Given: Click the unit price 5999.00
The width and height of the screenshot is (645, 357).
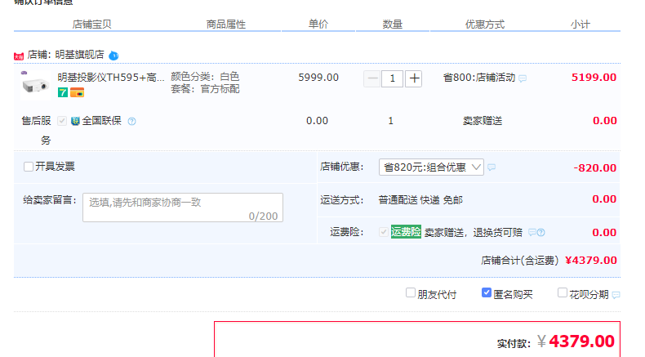Looking at the screenshot, I should click(x=318, y=78).
